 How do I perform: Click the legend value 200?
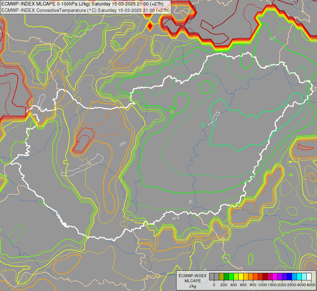224,285
